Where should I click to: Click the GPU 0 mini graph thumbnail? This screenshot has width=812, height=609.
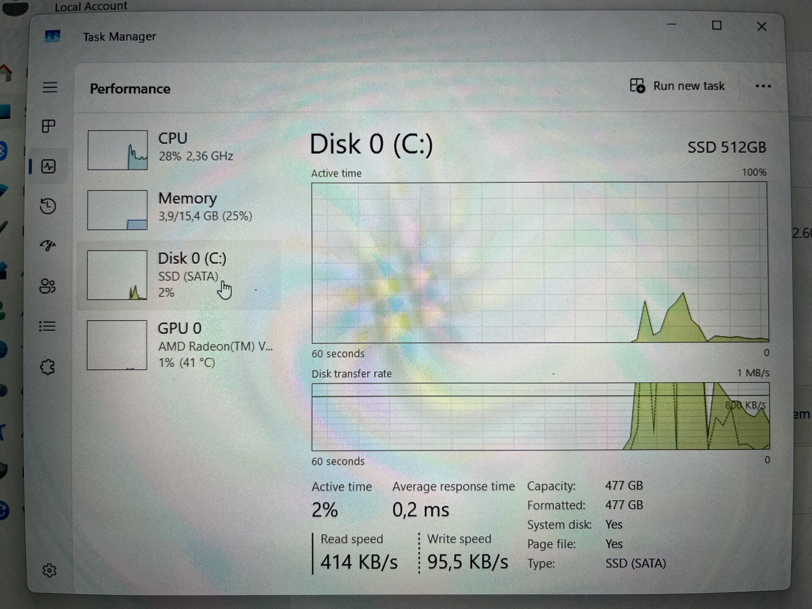click(x=117, y=345)
